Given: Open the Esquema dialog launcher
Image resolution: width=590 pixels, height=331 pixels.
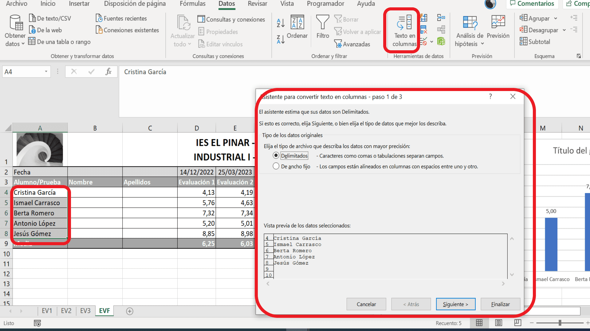Looking at the screenshot, I should (579, 56).
